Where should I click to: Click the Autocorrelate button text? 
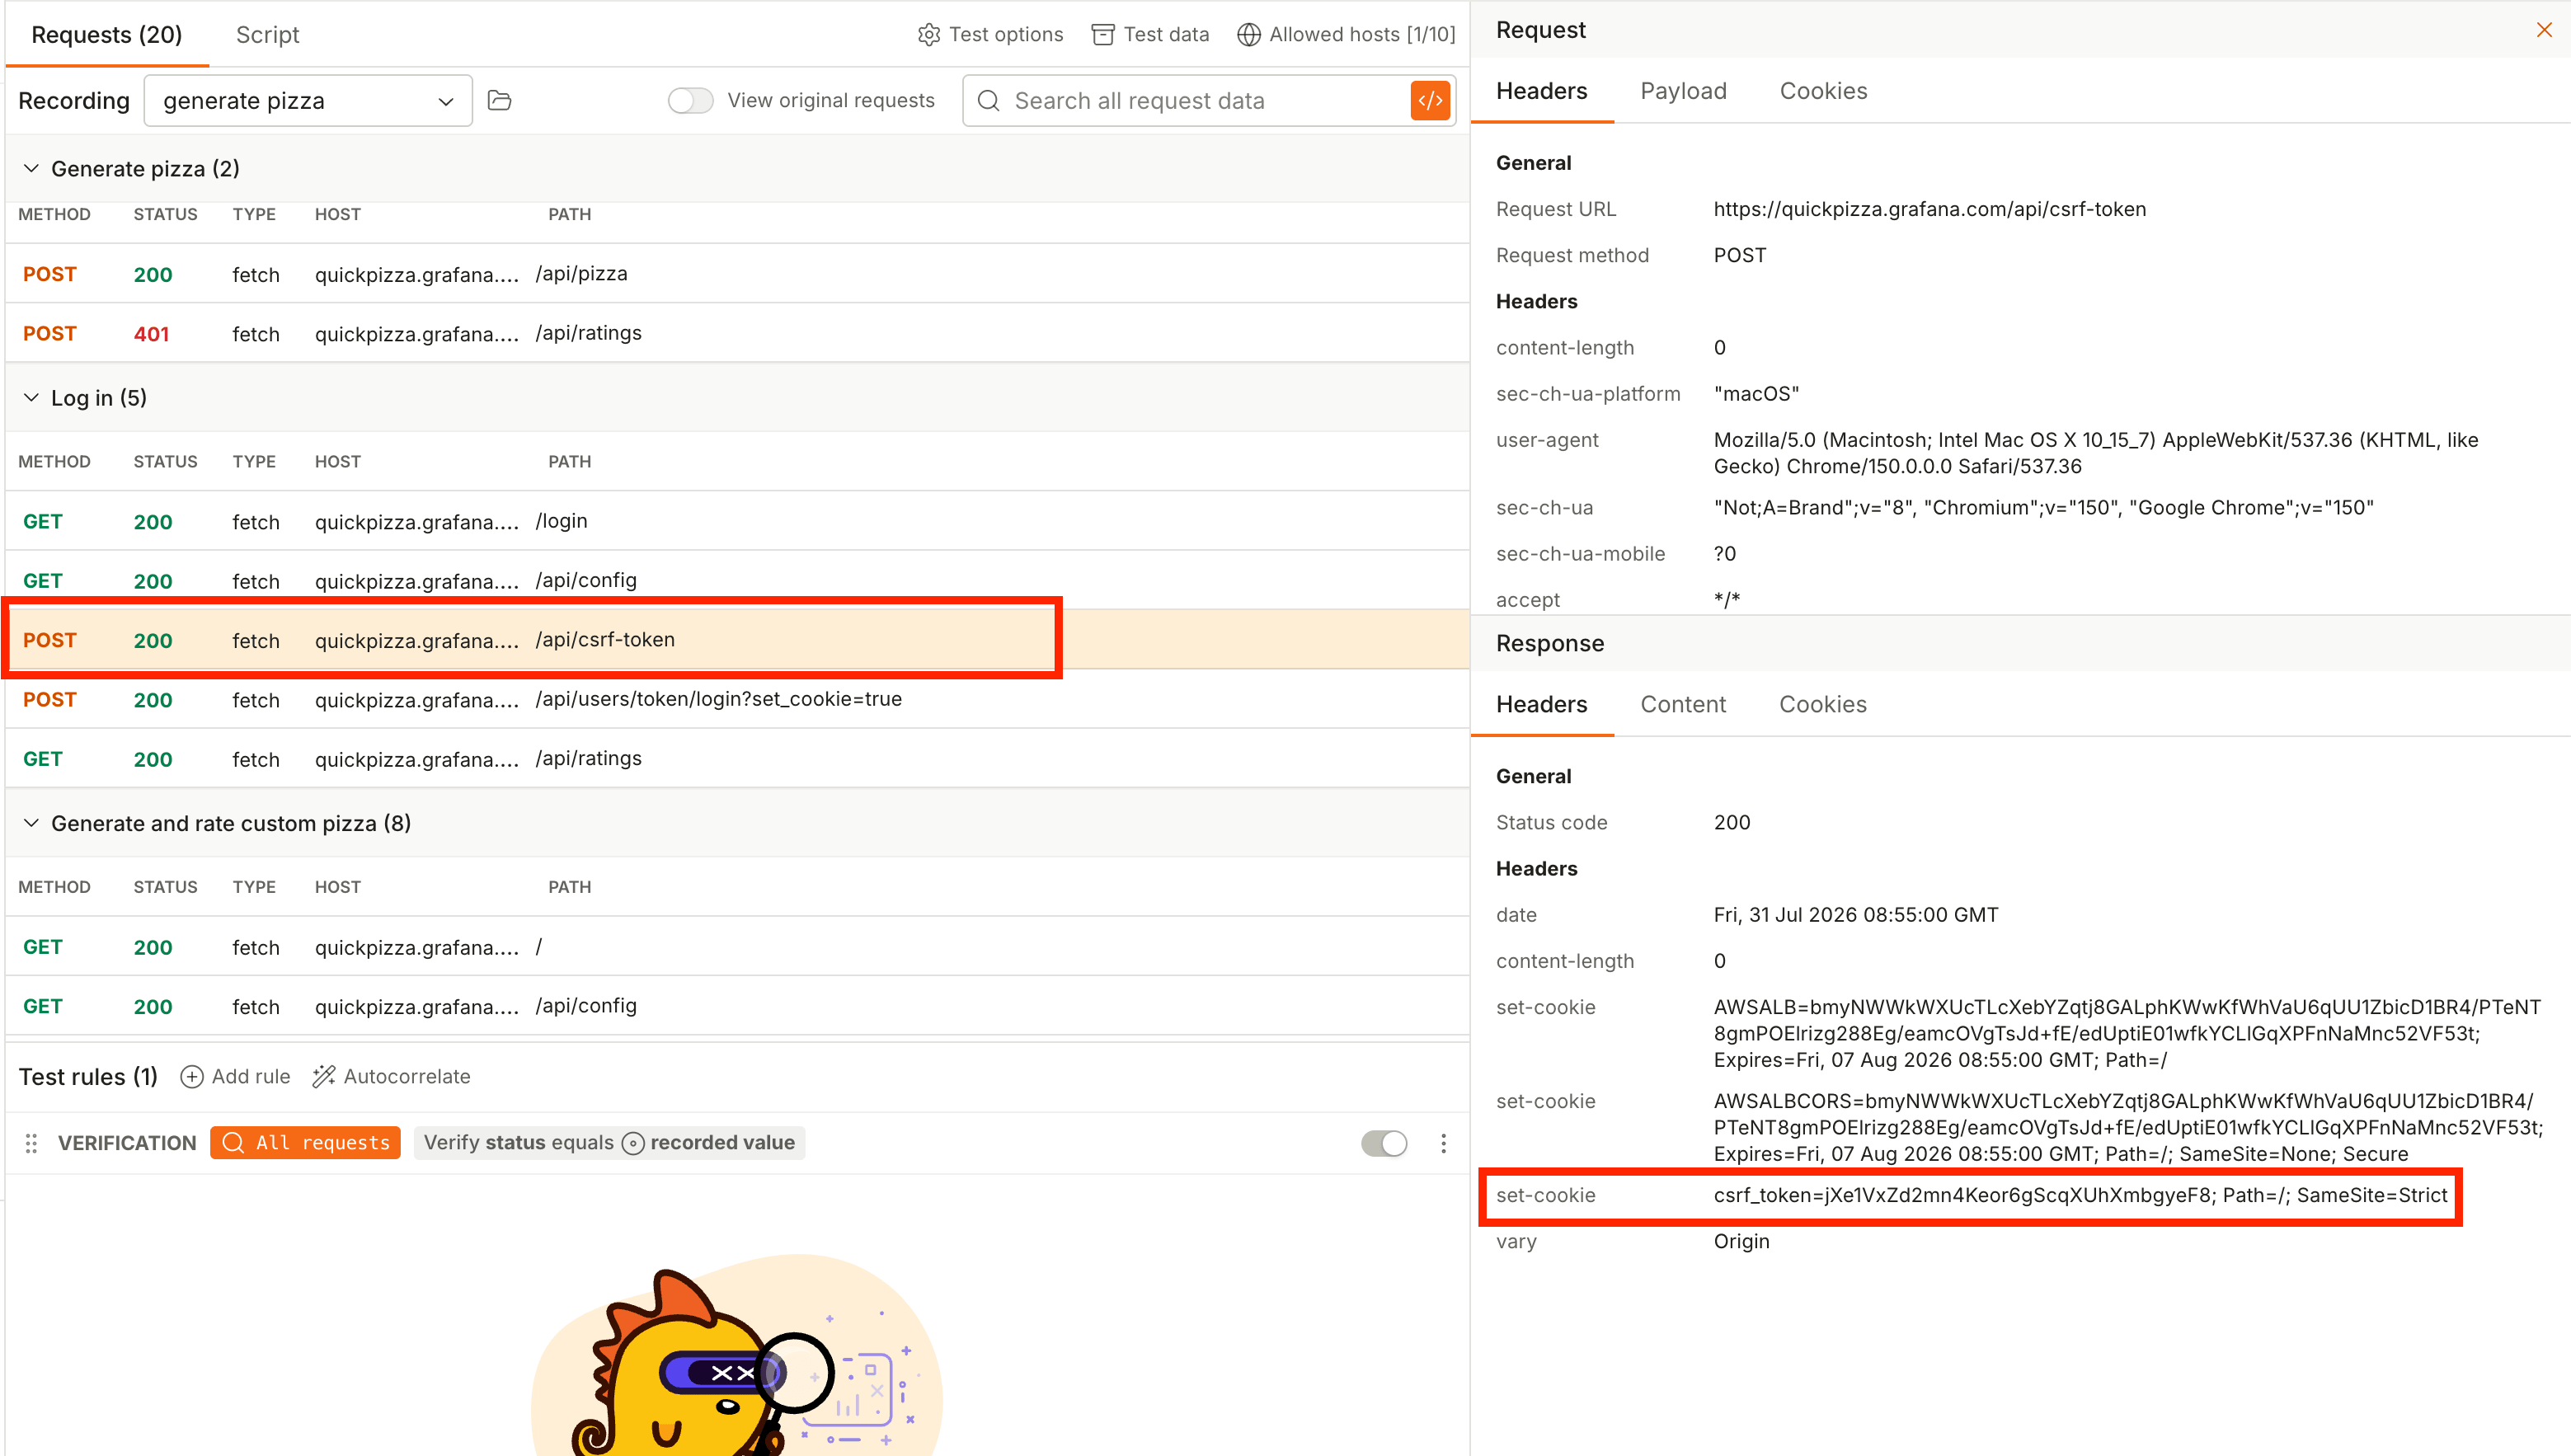407,1076
